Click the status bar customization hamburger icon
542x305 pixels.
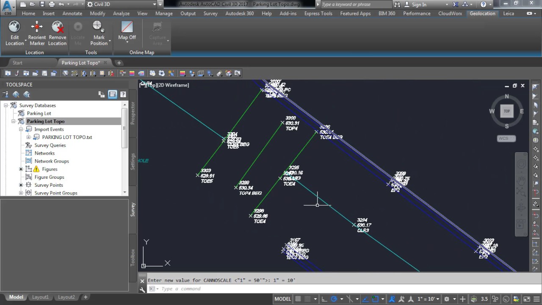pos(536,299)
